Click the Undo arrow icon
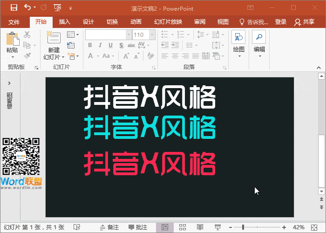Screen dimensions: 326x233 coord(27,7)
